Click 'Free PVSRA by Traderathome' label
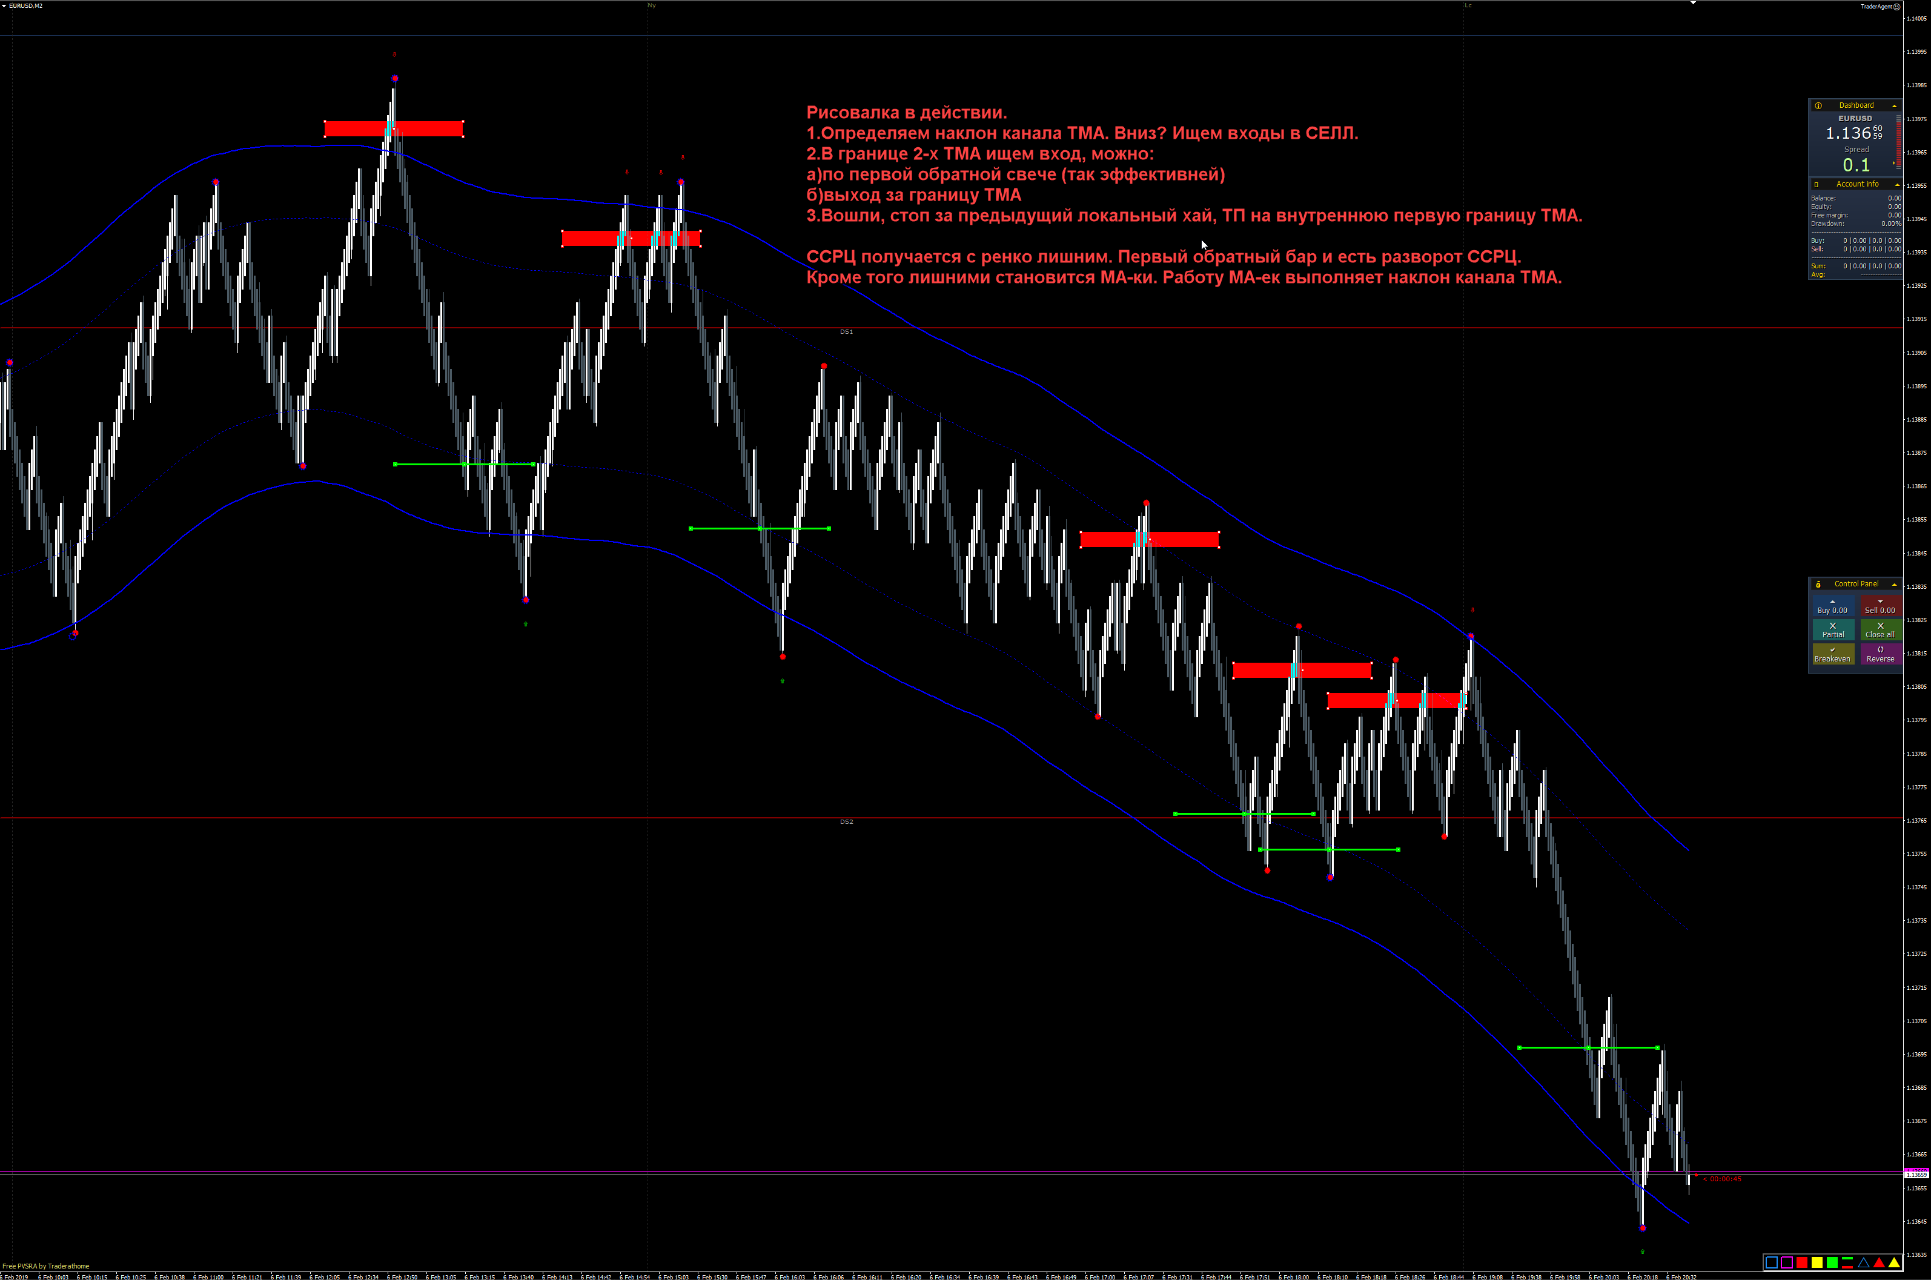1931x1280 pixels. (x=45, y=1266)
